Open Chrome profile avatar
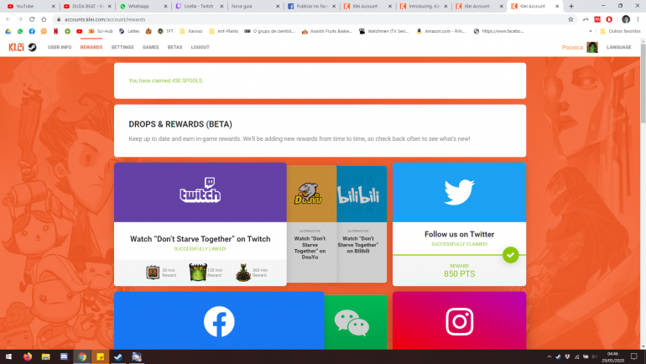 (x=626, y=19)
